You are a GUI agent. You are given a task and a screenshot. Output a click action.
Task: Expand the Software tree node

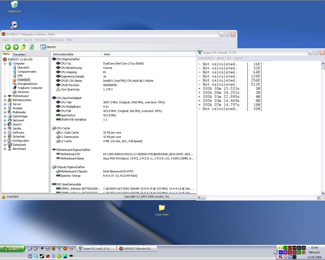click(x=5, y=133)
